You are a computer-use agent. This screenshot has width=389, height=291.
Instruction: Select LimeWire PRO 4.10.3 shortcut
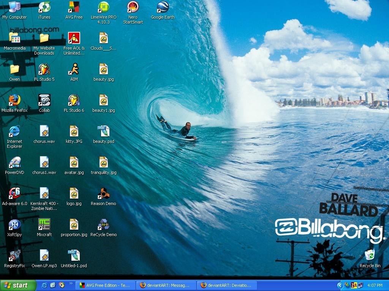pos(103,13)
